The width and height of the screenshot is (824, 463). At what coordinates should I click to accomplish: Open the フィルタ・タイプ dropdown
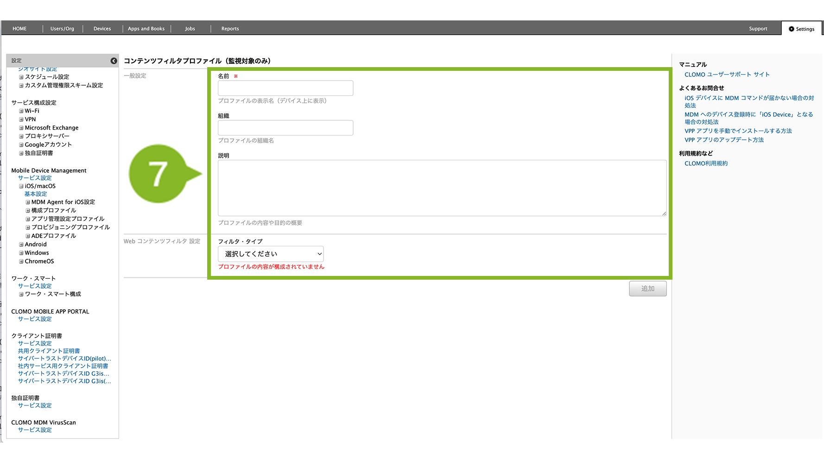tap(271, 254)
